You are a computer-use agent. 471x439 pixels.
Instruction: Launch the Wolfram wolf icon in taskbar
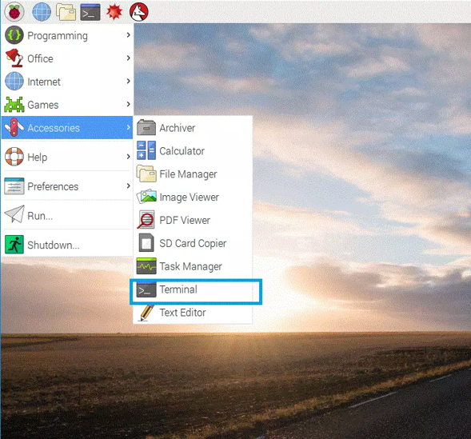click(x=139, y=12)
